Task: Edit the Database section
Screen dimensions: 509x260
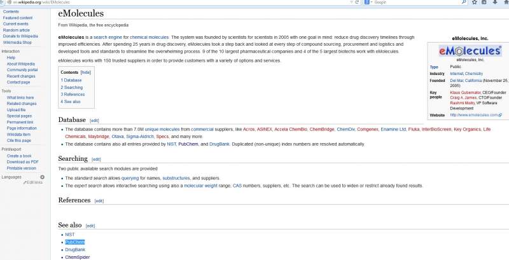Action: (x=94, y=121)
